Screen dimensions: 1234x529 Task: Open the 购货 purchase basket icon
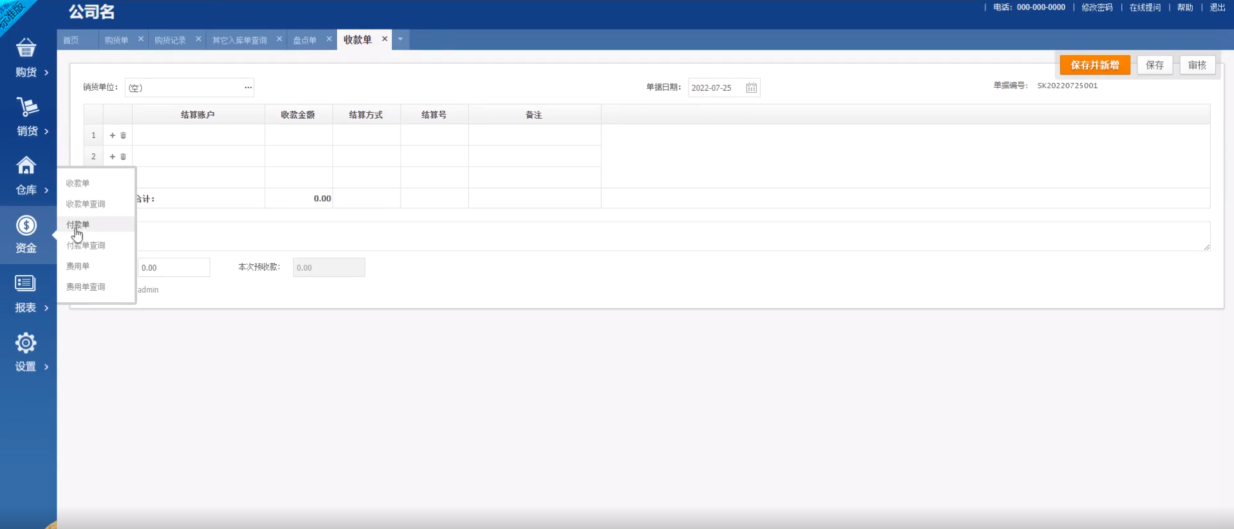pyautogui.click(x=26, y=48)
